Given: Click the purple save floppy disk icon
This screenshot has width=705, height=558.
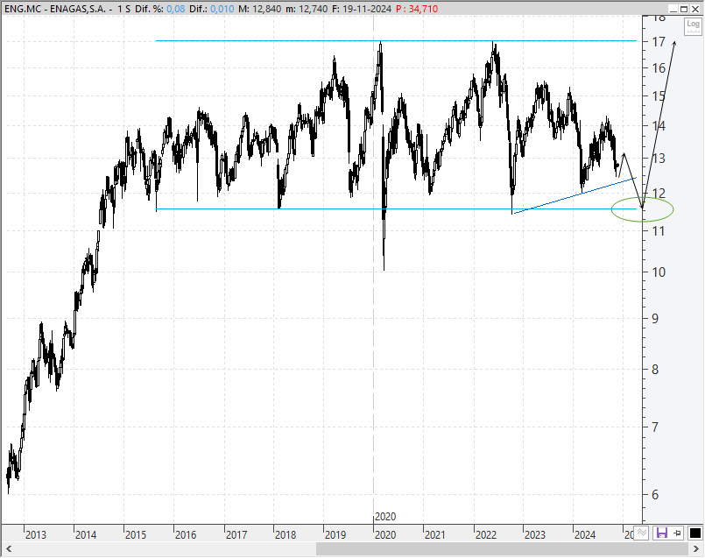Looking at the screenshot, I should tap(662, 533).
